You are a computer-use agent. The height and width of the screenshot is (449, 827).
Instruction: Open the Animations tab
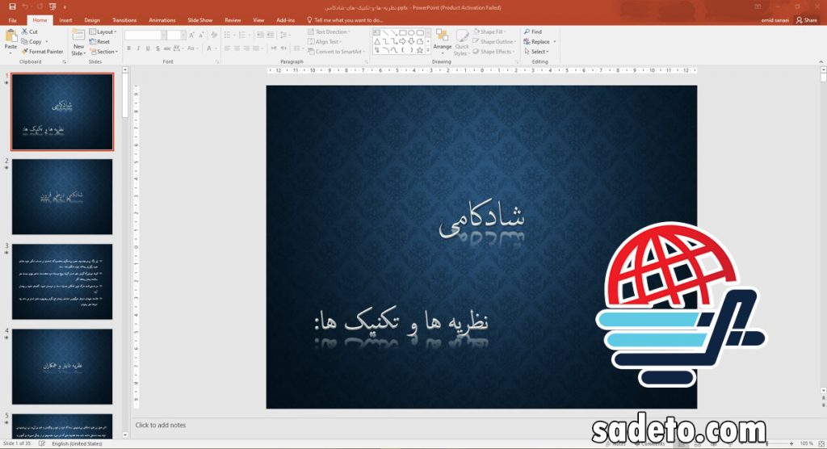coord(162,20)
